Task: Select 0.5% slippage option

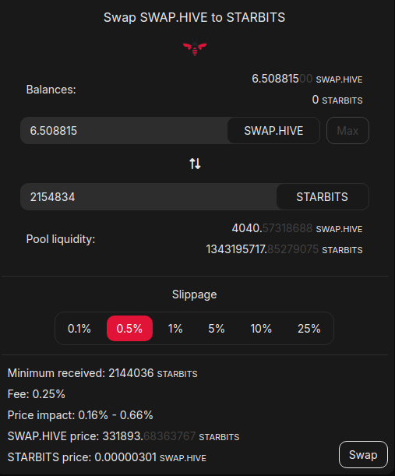Action: pyautogui.click(x=129, y=329)
